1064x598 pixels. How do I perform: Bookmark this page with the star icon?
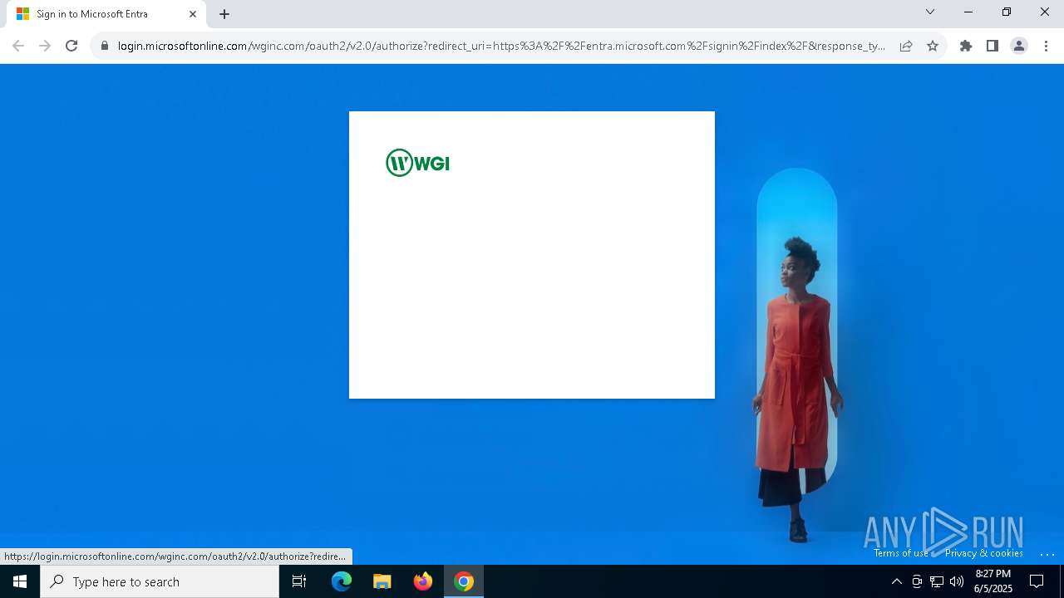[933, 46]
